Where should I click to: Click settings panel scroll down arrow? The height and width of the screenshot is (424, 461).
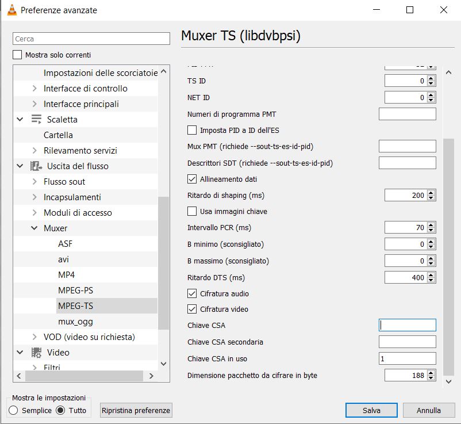pos(449,381)
